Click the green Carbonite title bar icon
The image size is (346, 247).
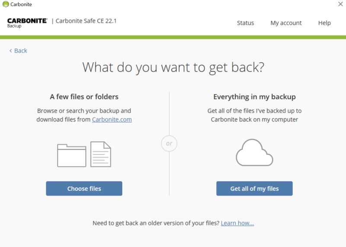6,4
